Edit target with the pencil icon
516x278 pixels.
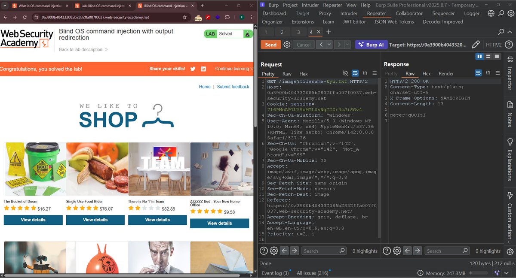click(476, 45)
